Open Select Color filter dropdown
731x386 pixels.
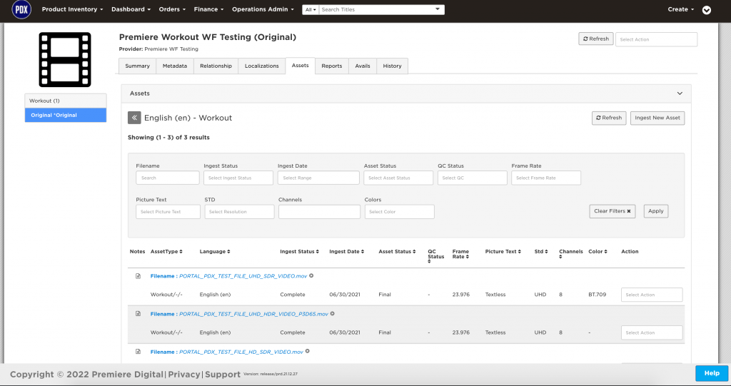(400, 212)
